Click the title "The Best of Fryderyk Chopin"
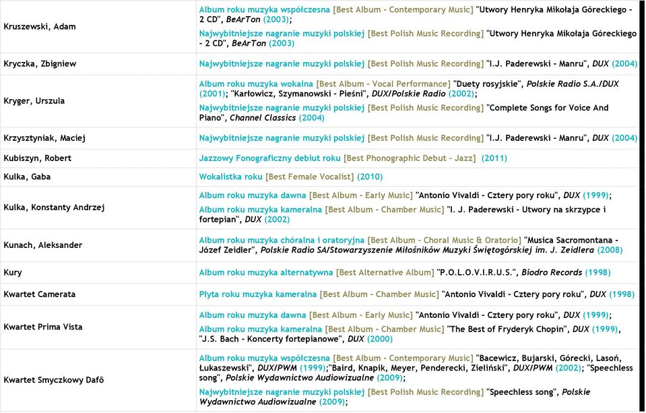Screen dimensions: 646x413 point(507,329)
